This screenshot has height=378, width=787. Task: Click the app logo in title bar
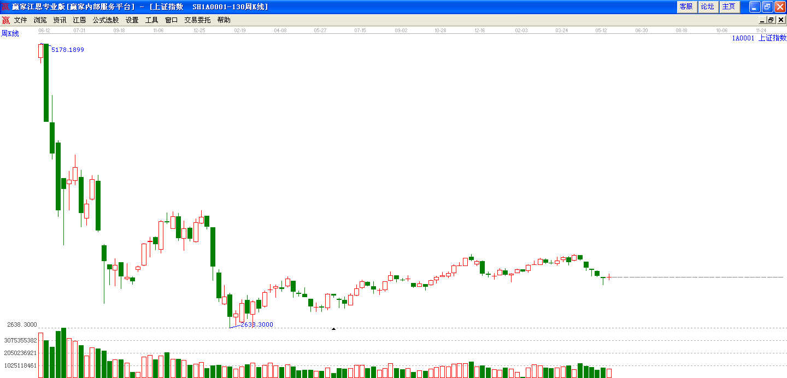tap(5, 7)
